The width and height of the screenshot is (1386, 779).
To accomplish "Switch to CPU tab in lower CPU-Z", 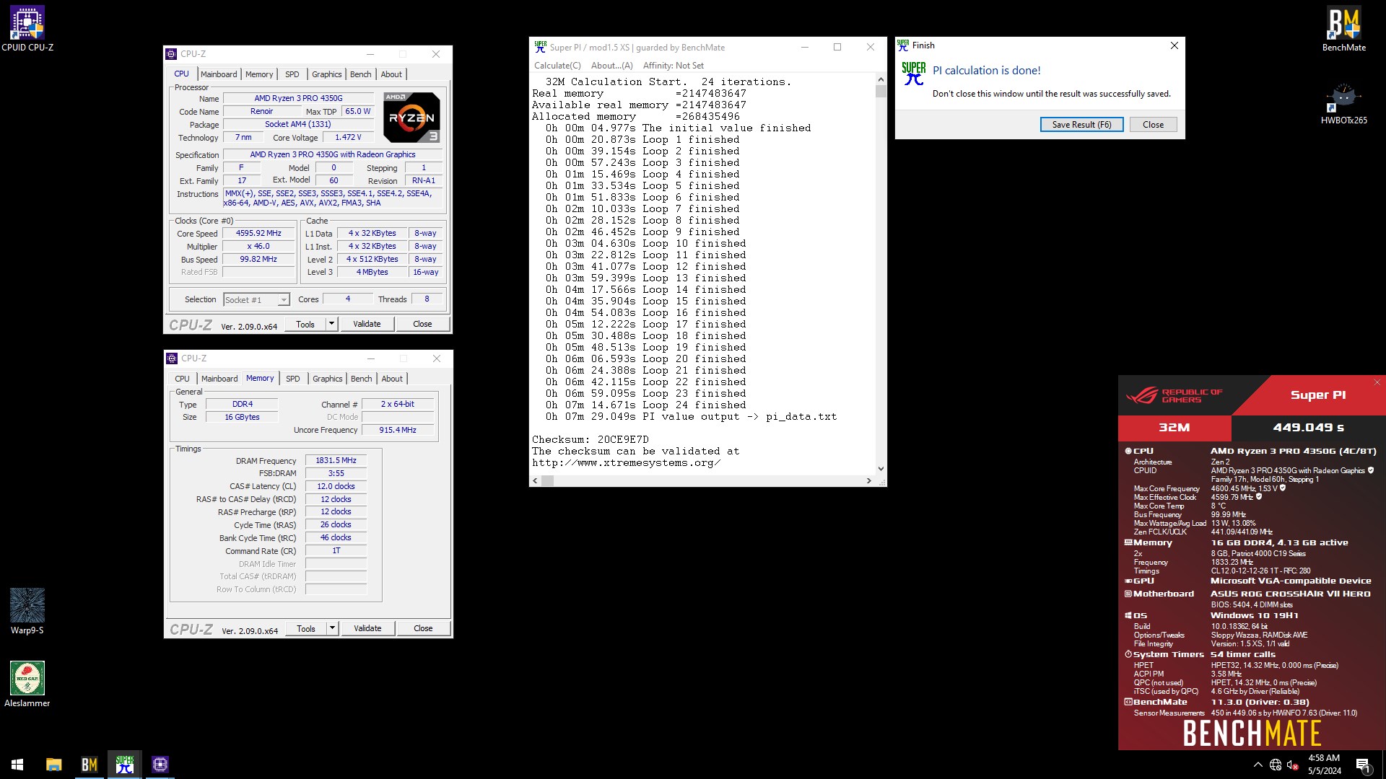I will (x=183, y=379).
